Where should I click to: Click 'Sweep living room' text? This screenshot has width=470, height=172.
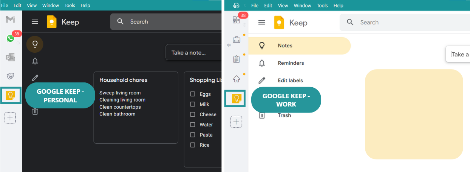[120, 93]
